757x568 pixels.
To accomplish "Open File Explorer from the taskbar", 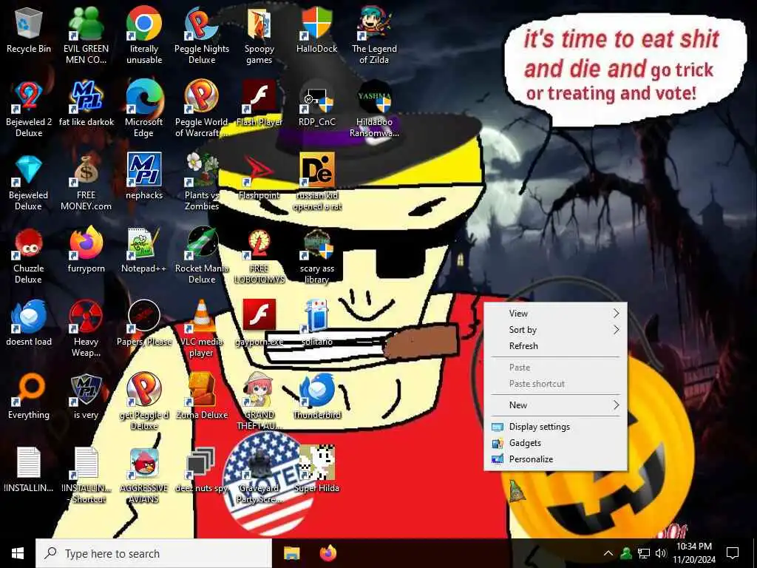I will [291, 553].
